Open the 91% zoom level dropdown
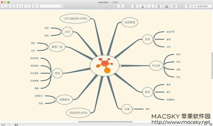Viewport: 213px width, 126px height. [6, 125]
